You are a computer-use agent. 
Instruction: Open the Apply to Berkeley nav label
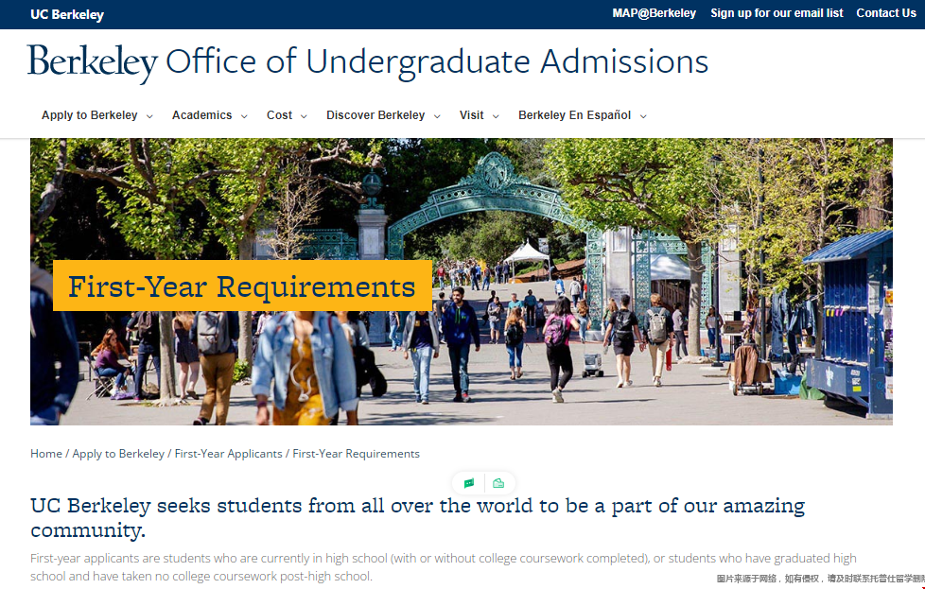(89, 115)
